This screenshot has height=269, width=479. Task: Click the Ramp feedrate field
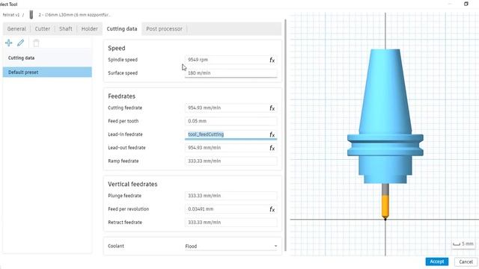pyautogui.click(x=231, y=161)
